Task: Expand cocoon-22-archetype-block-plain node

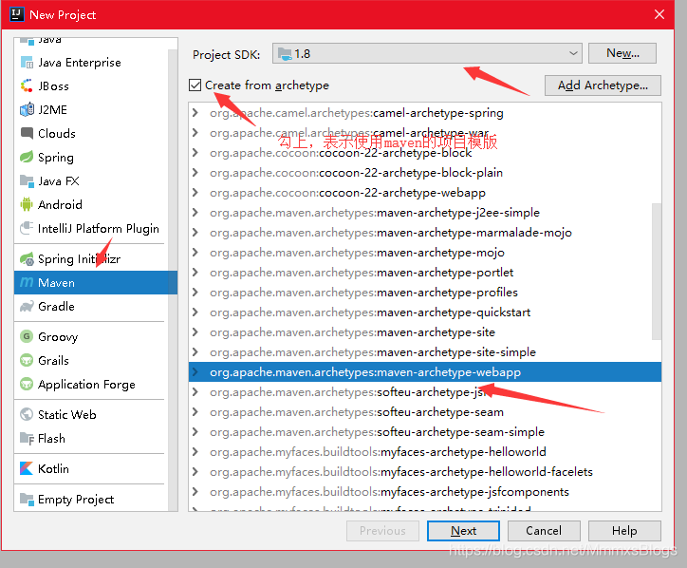Action: [x=195, y=172]
